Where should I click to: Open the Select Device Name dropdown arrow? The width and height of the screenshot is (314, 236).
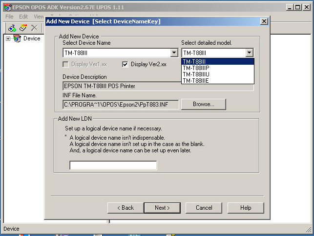pos(174,53)
